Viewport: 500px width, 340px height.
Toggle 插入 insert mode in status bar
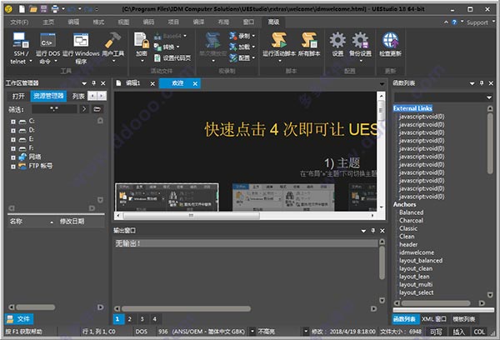(458, 332)
